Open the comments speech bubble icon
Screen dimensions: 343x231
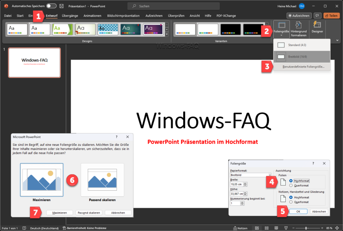[317, 15]
